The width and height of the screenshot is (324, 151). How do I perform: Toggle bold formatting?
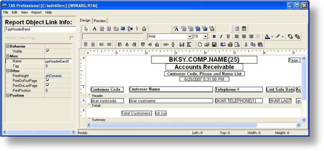214,36
